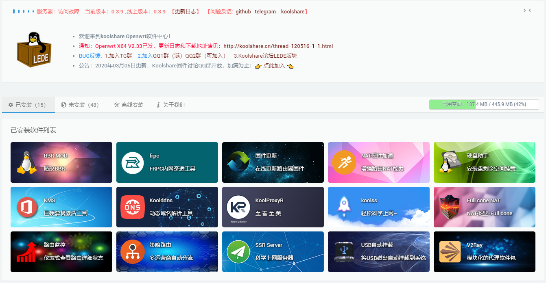Click the 科学上网服务器 description
The height and width of the screenshot is (283, 546).
[274, 258]
